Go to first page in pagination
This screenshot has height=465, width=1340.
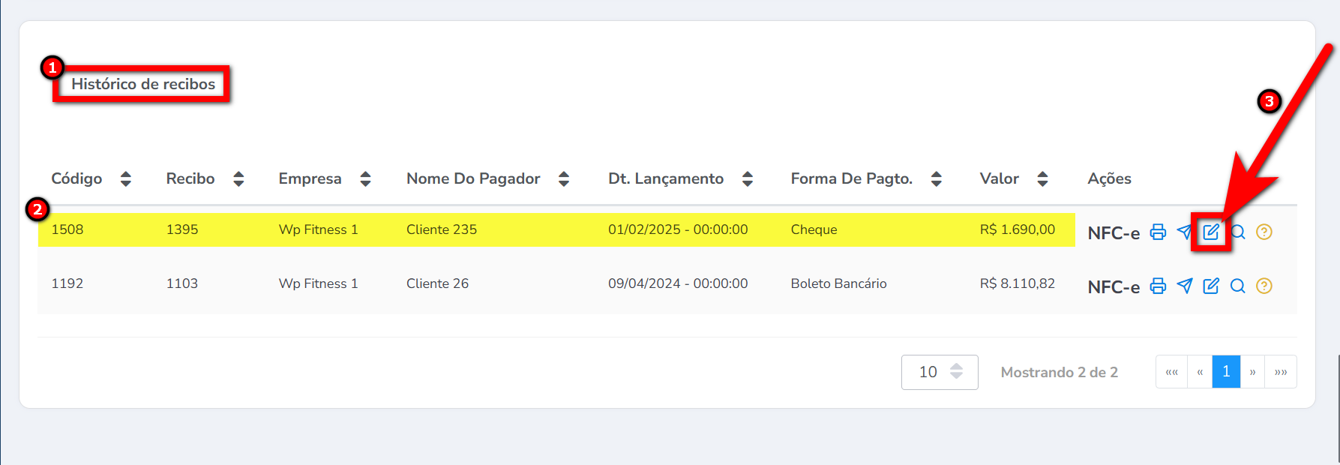tap(1172, 372)
